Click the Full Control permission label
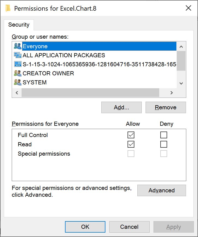This screenshot has width=198, height=237. click(33, 135)
